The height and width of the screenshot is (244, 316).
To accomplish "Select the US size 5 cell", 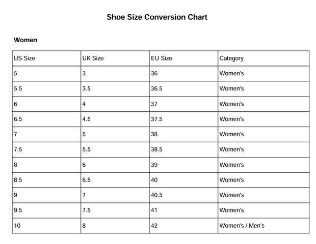I will click(x=16, y=74).
